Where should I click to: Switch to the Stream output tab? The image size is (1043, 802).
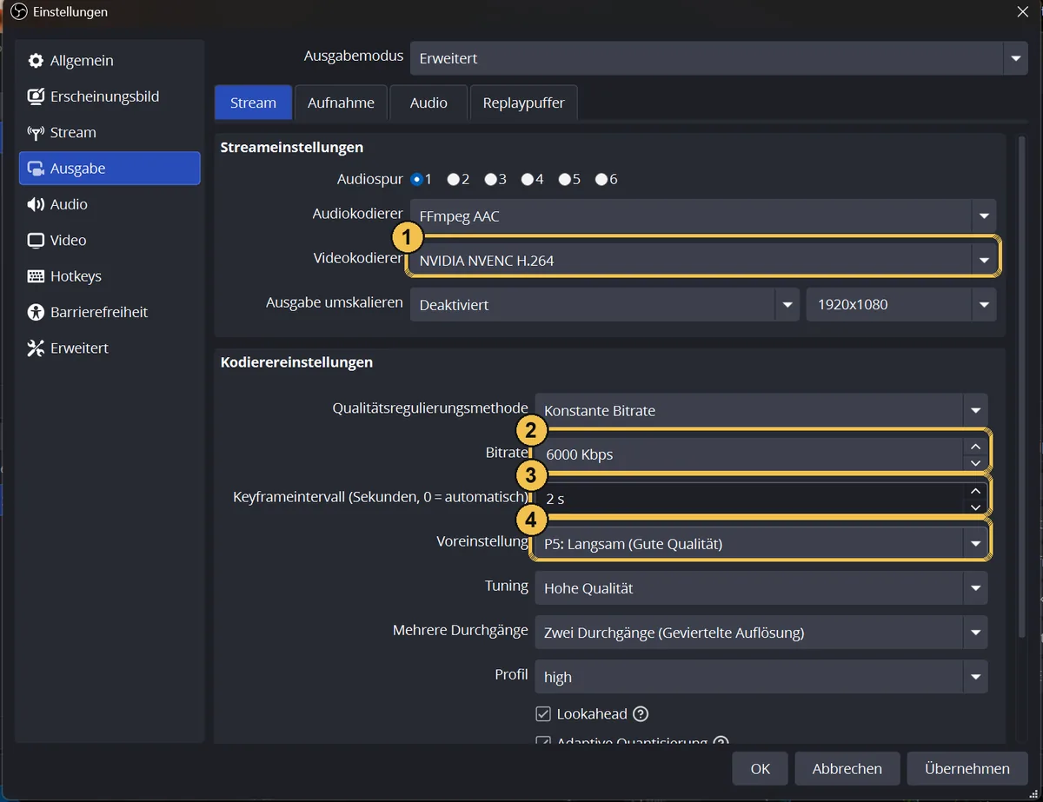click(253, 103)
